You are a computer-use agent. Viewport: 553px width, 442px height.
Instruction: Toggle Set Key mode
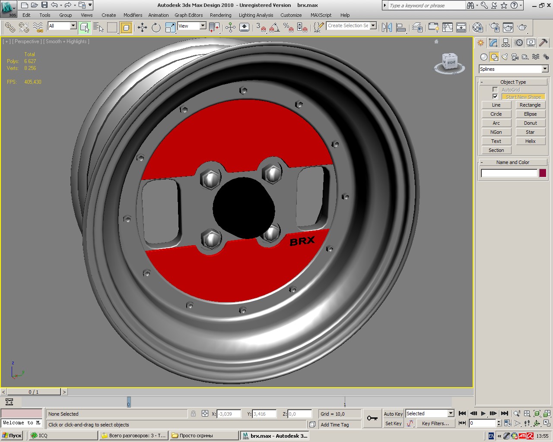coord(393,423)
